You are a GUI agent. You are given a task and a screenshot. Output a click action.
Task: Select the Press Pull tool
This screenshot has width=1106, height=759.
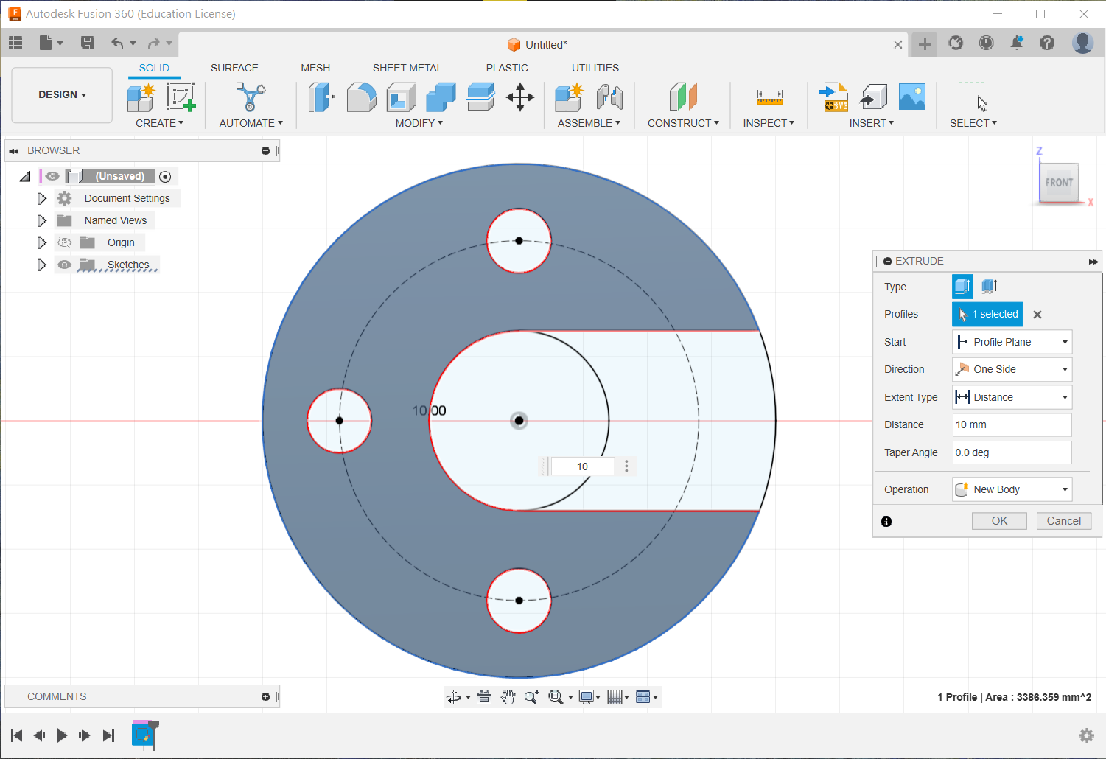click(321, 97)
